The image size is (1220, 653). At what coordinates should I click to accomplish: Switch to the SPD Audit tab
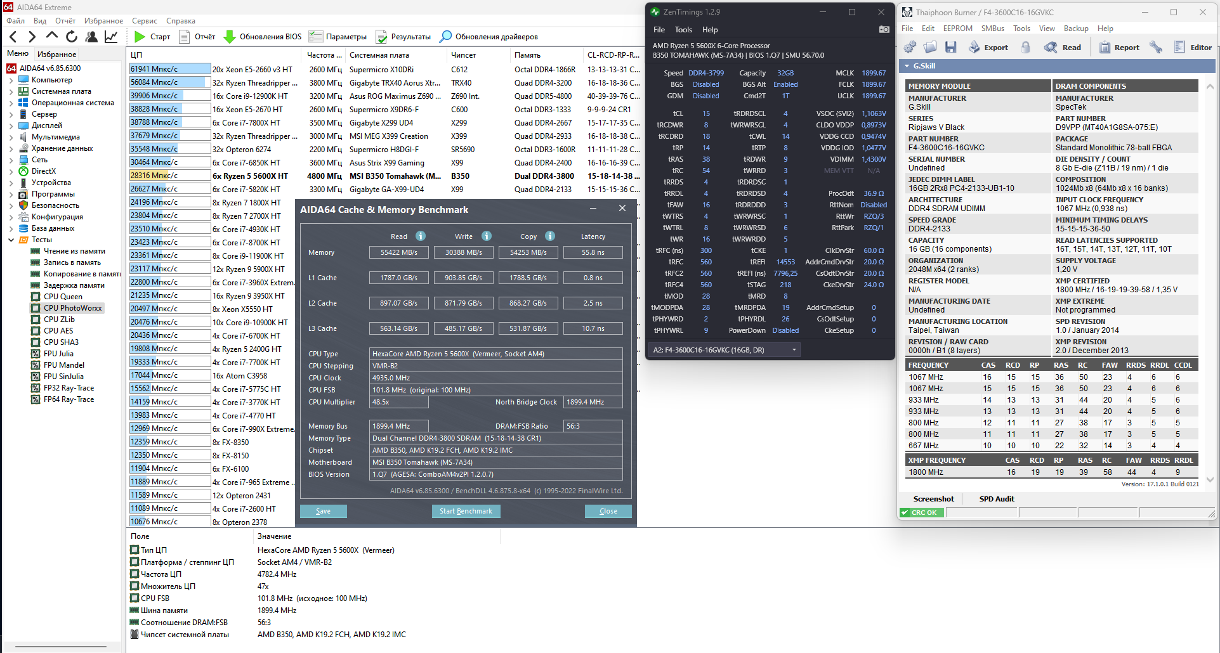point(997,499)
